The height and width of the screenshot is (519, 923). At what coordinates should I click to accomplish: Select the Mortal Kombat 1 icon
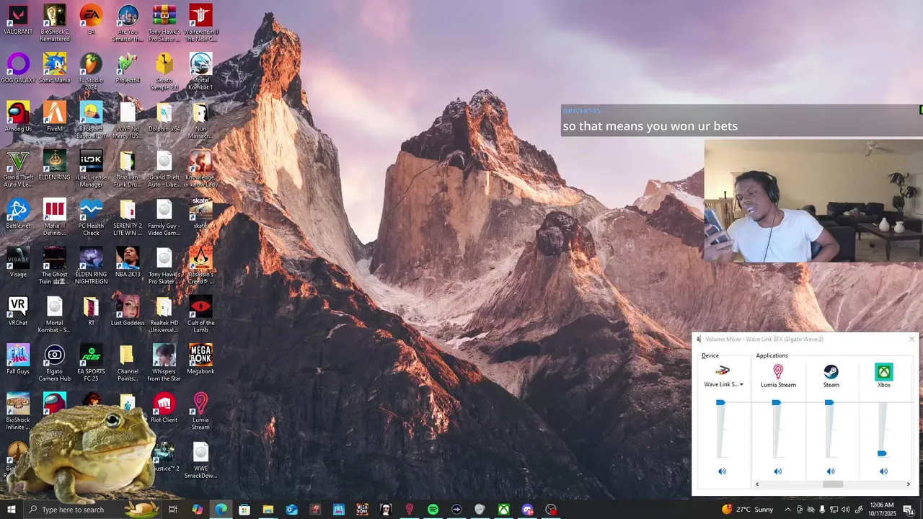tap(200, 71)
